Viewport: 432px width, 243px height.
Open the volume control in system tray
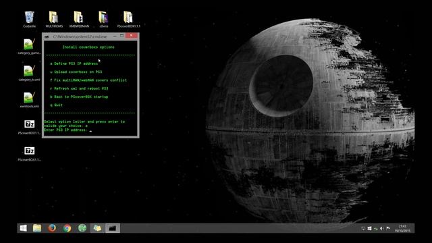click(382, 228)
